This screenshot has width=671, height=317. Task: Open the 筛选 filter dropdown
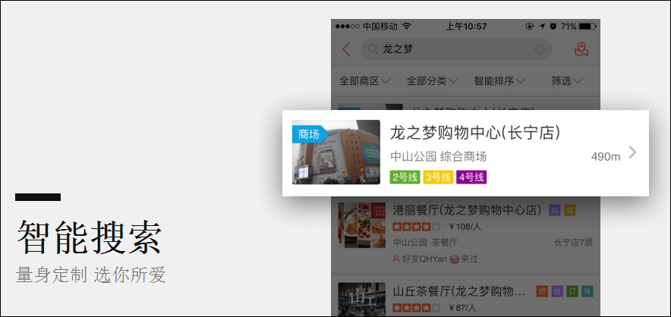click(567, 81)
